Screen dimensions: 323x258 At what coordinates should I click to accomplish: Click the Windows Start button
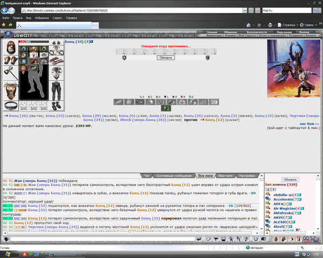pos(8,254)
